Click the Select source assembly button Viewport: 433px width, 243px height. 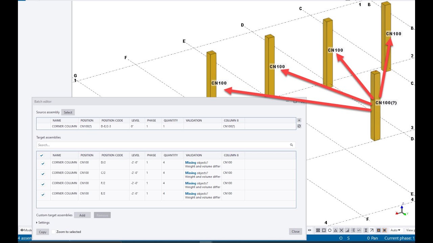[x=68, y=112]
